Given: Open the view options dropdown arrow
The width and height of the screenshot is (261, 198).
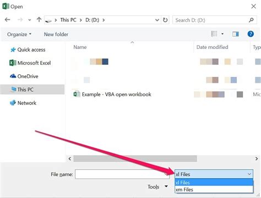Looking at the screenshot, I should (x=222, y=34).
